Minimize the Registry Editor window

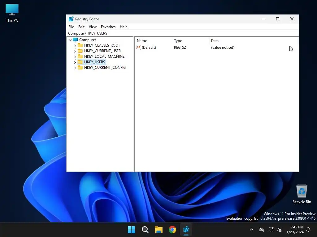[264, 19]
